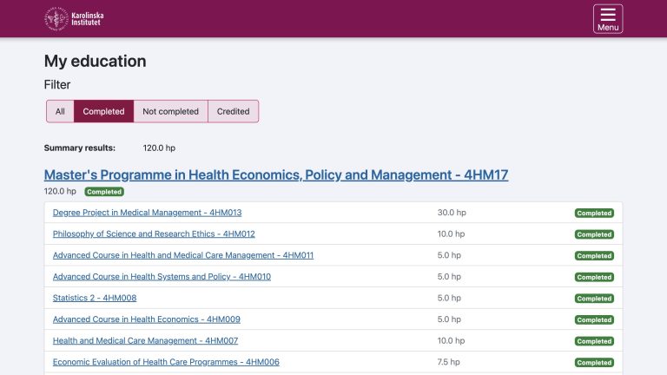Viewport: 667px width, 375px height.
Task: Open Statistics 2 - 4HM008 course
Action: 95,298
